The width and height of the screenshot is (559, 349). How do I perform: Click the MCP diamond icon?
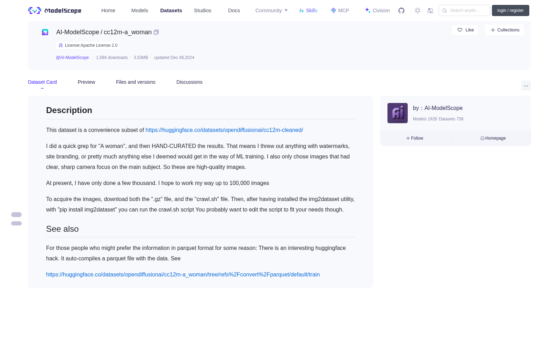pyautogui.click(x=333, y=10)
